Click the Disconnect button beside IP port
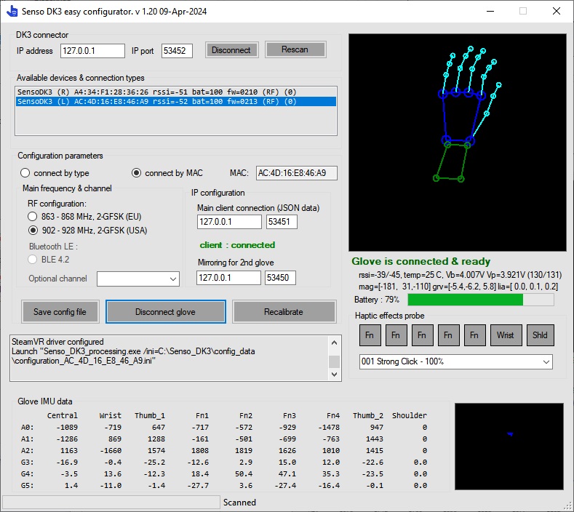The image size is (574, 512). 231,50
